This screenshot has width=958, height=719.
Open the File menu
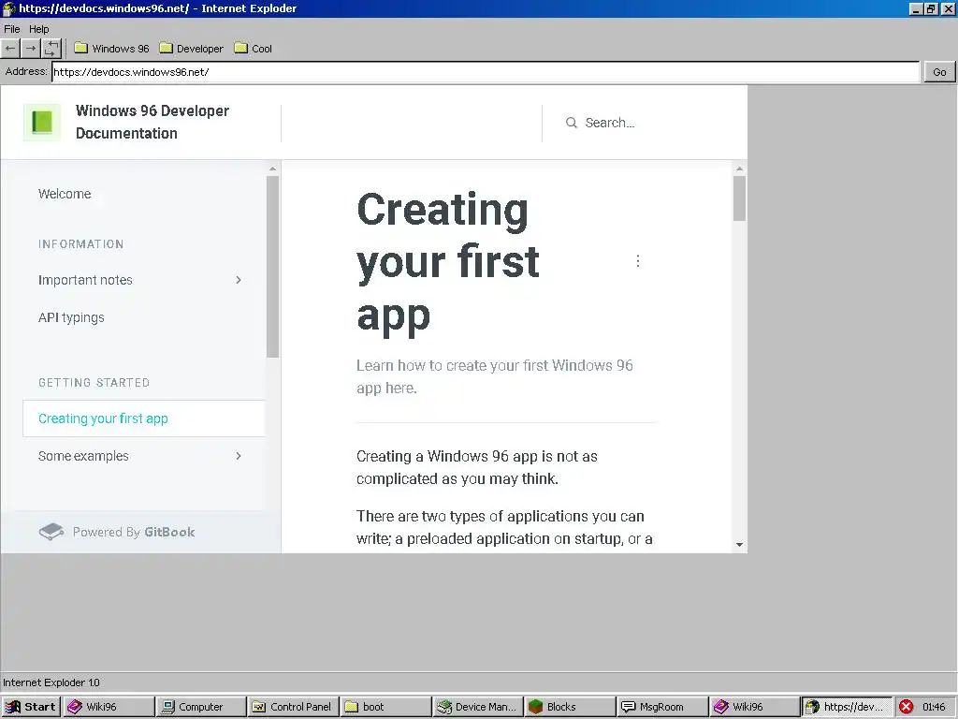pyautogui.click(x=11, y=29)
